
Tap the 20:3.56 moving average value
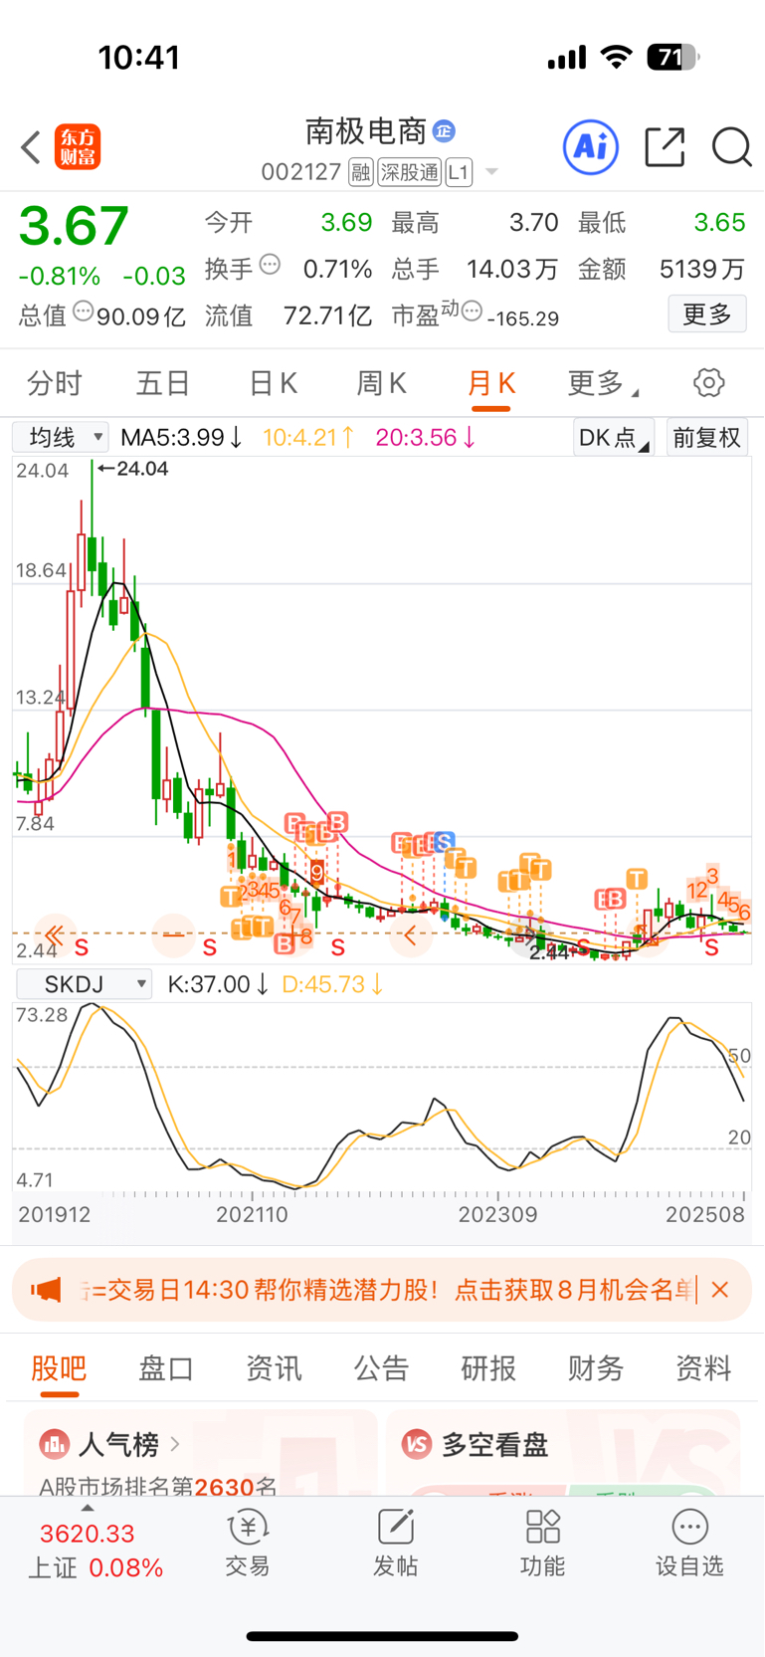[x=426, y=438]
